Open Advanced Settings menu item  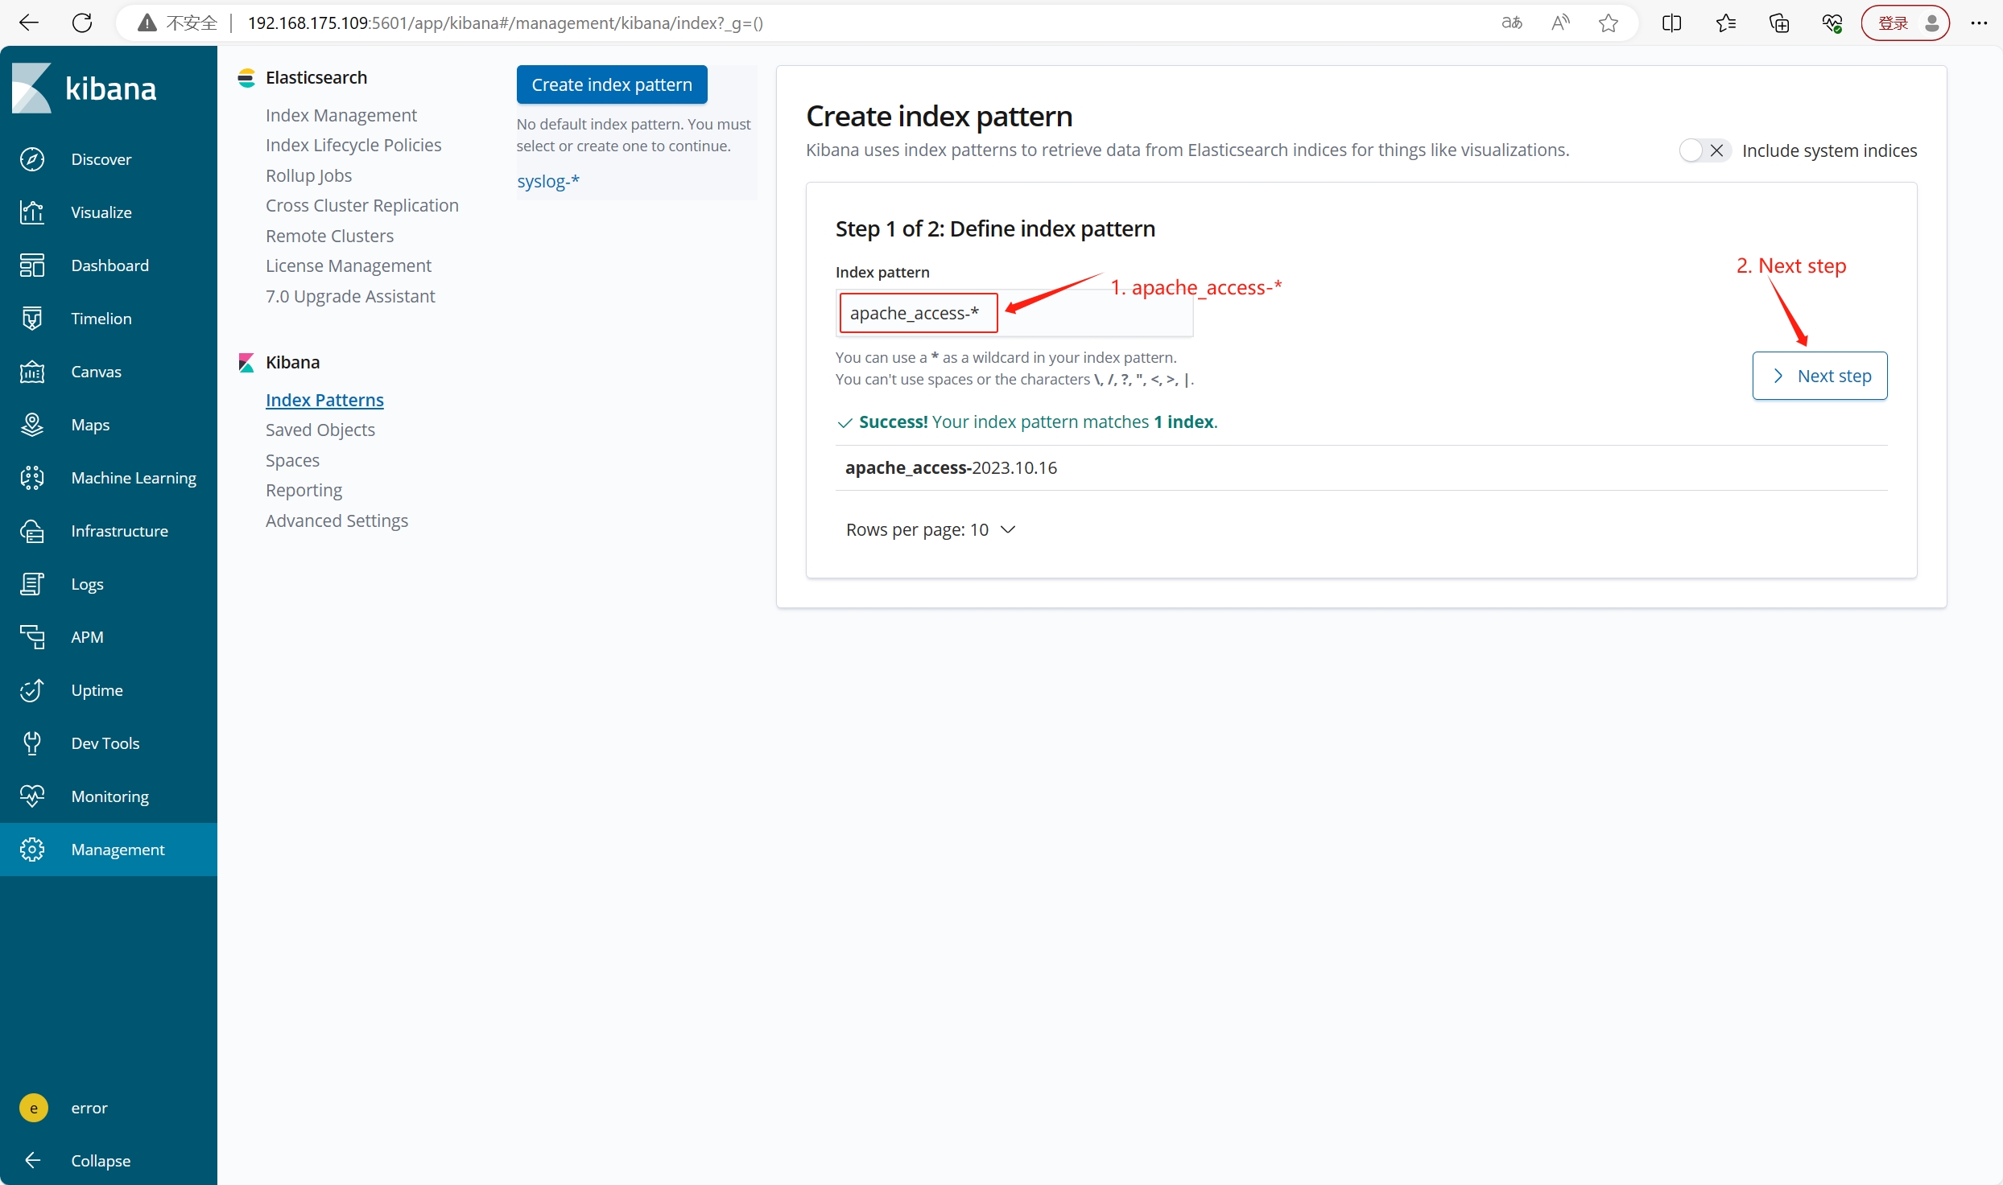(x=337, y=520)
